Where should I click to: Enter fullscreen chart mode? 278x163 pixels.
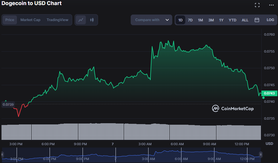257,5
